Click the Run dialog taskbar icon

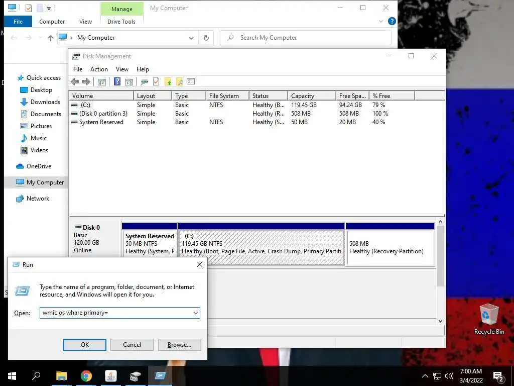(x=160, y=376)
